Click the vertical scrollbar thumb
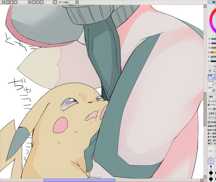The width and height of the screenshot is (216, 182). pyautogui.click(x=205, y=109)
